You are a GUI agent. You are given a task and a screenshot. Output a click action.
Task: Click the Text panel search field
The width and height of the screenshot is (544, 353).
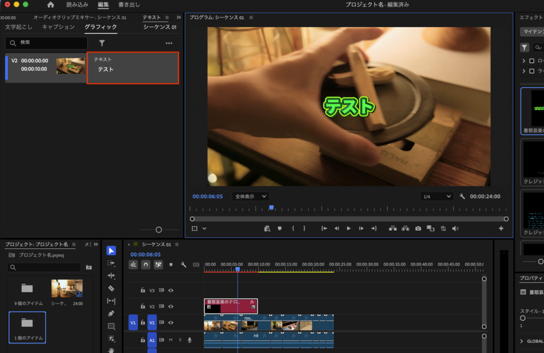[47, 42]
